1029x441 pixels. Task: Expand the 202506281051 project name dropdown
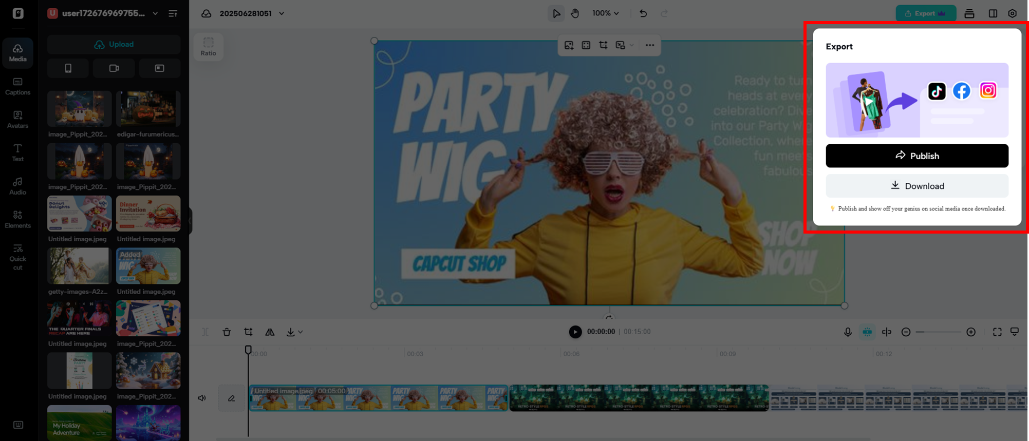(x=282, y=13)
